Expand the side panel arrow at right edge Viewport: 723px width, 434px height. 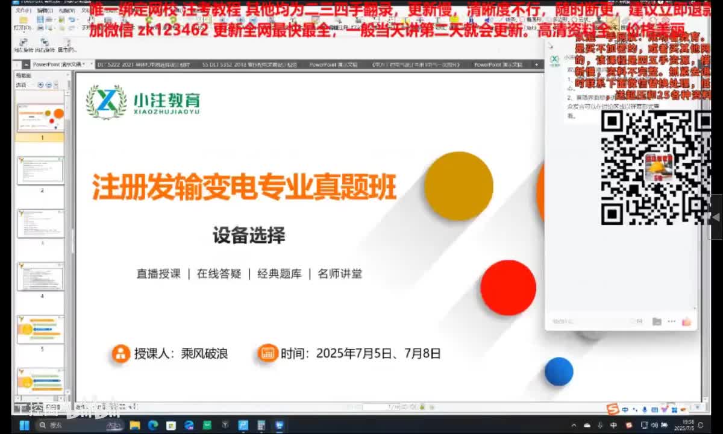716,218
